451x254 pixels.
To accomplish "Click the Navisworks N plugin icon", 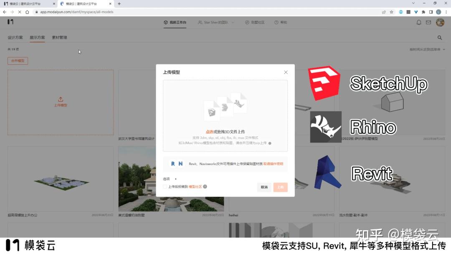I will (x=180, y=164).
